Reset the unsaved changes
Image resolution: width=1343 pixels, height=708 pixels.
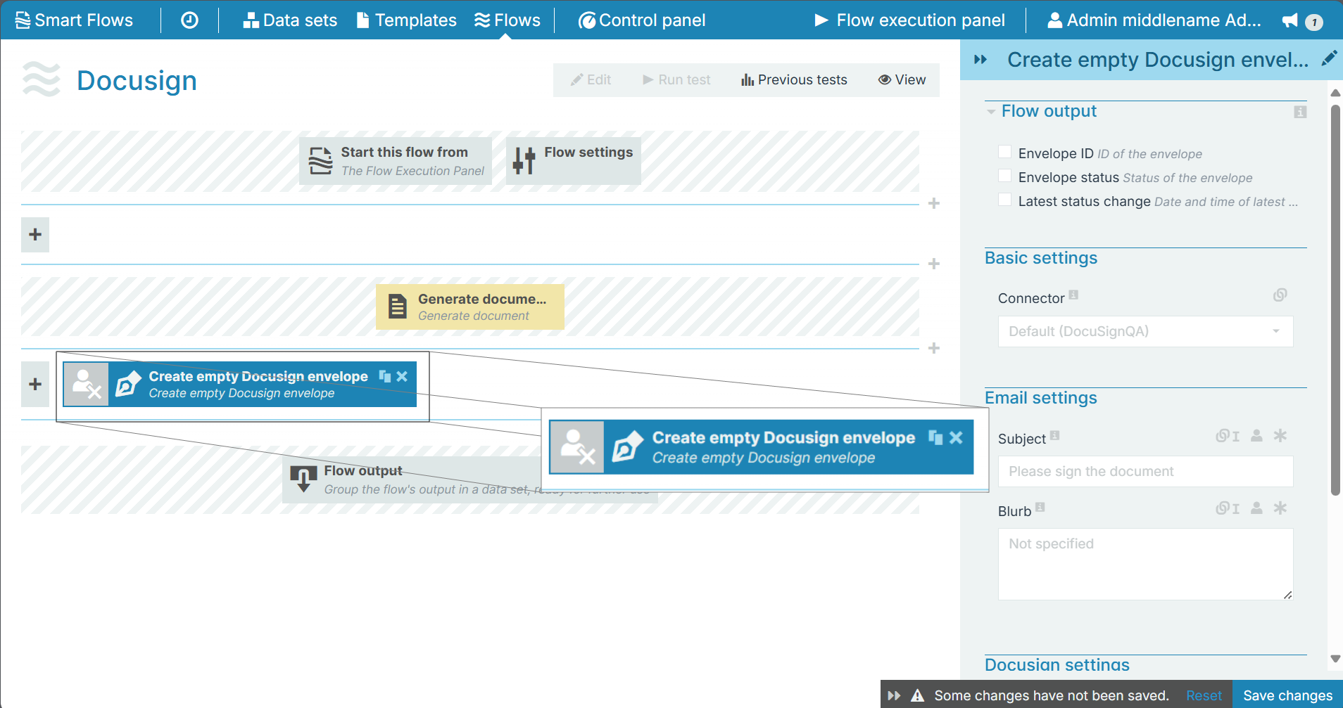point(1203,695)
